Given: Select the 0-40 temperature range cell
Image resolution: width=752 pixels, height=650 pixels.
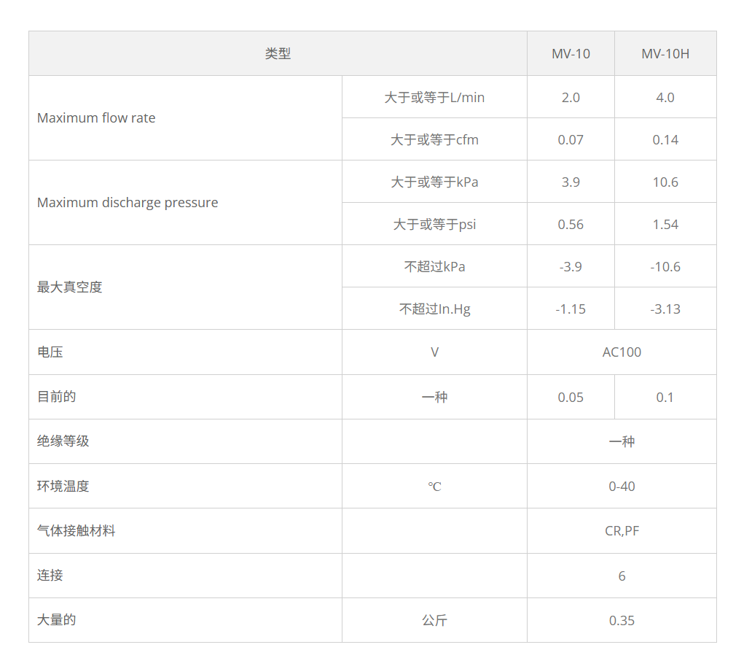Looking at the screenshot, I should (x=621, y=486).
